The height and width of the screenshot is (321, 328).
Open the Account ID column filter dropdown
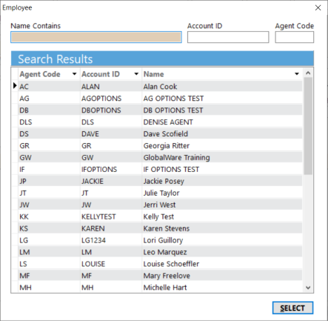tap(136, 74)
